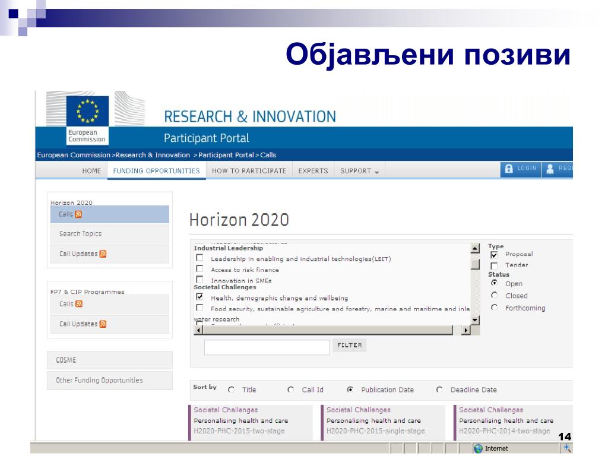Open the Funding Opportunities tab
Viewport: 608px width, 456px height.
click(156, 170)
